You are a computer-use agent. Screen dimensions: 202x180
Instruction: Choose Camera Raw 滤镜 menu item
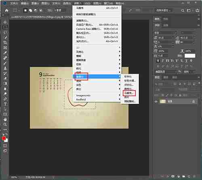click(x=97, y=29)
